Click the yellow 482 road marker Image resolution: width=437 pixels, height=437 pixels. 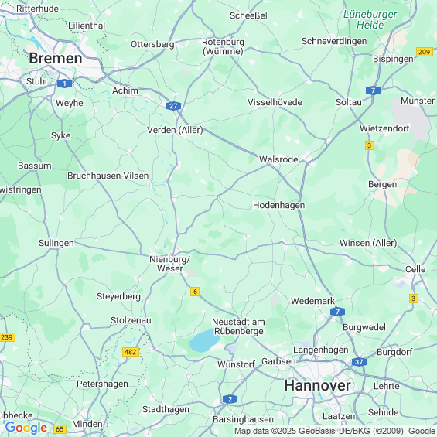[131, 352]
